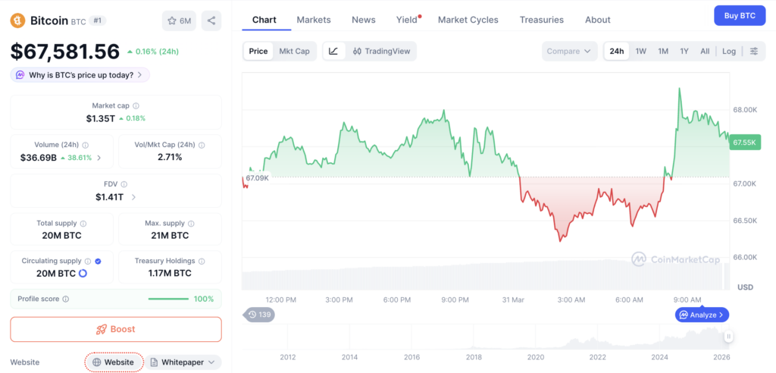
Task: Open Profile score info icon
Action: pyautogui.click(x=66, y=299)
